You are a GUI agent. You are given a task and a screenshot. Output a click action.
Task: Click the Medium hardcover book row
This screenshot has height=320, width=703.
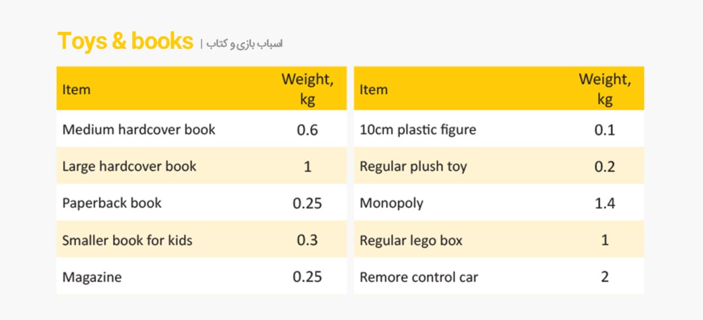[x=202, y=130]
